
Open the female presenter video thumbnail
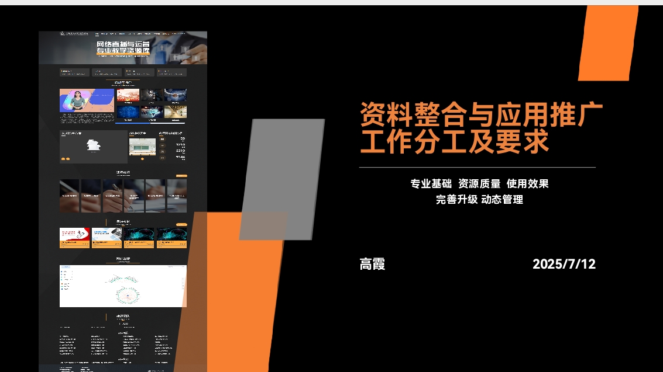[x=87, y=100]
